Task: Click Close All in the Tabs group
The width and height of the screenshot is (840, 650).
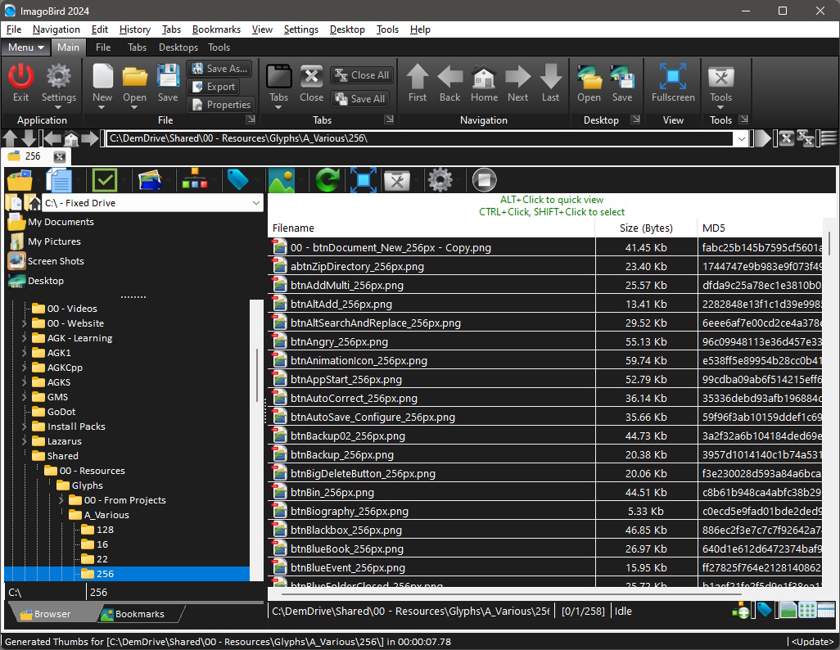Action: 362,75
